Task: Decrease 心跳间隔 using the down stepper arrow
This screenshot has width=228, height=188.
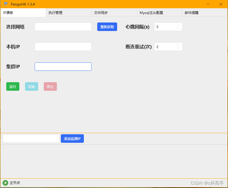Action: 178,28
